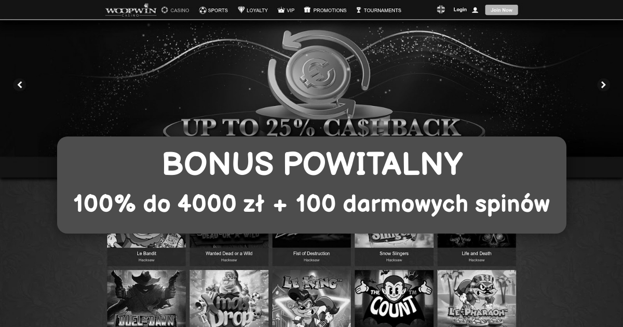
Task: Go to previous banner slide arrow
Action: [x=20, y=85]
